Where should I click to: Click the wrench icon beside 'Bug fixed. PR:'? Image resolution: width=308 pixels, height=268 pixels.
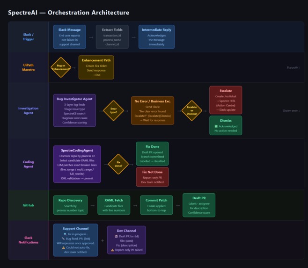click(x=63, y=239)
